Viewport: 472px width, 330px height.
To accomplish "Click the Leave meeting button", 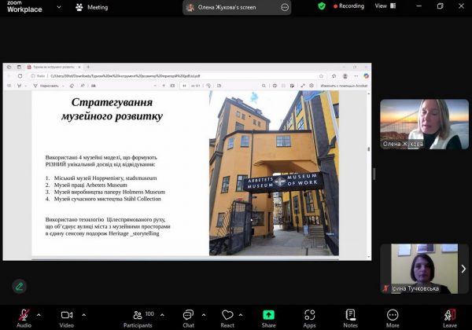I will [449, 315].
